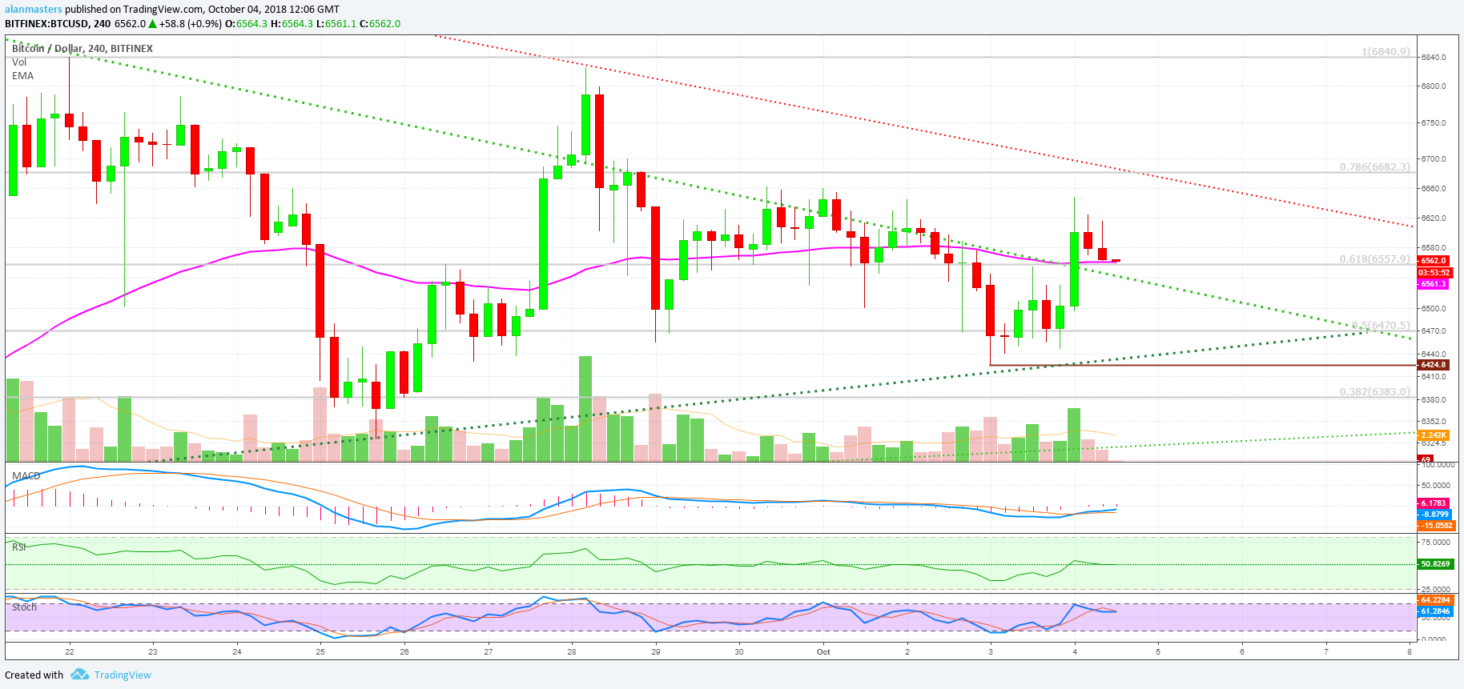The height and width of the screenshot is (689, 1464).
Task: Select the EMA indicator label
Action: click(22, 75)
